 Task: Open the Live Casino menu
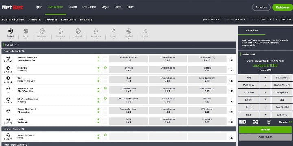[89, 7]
